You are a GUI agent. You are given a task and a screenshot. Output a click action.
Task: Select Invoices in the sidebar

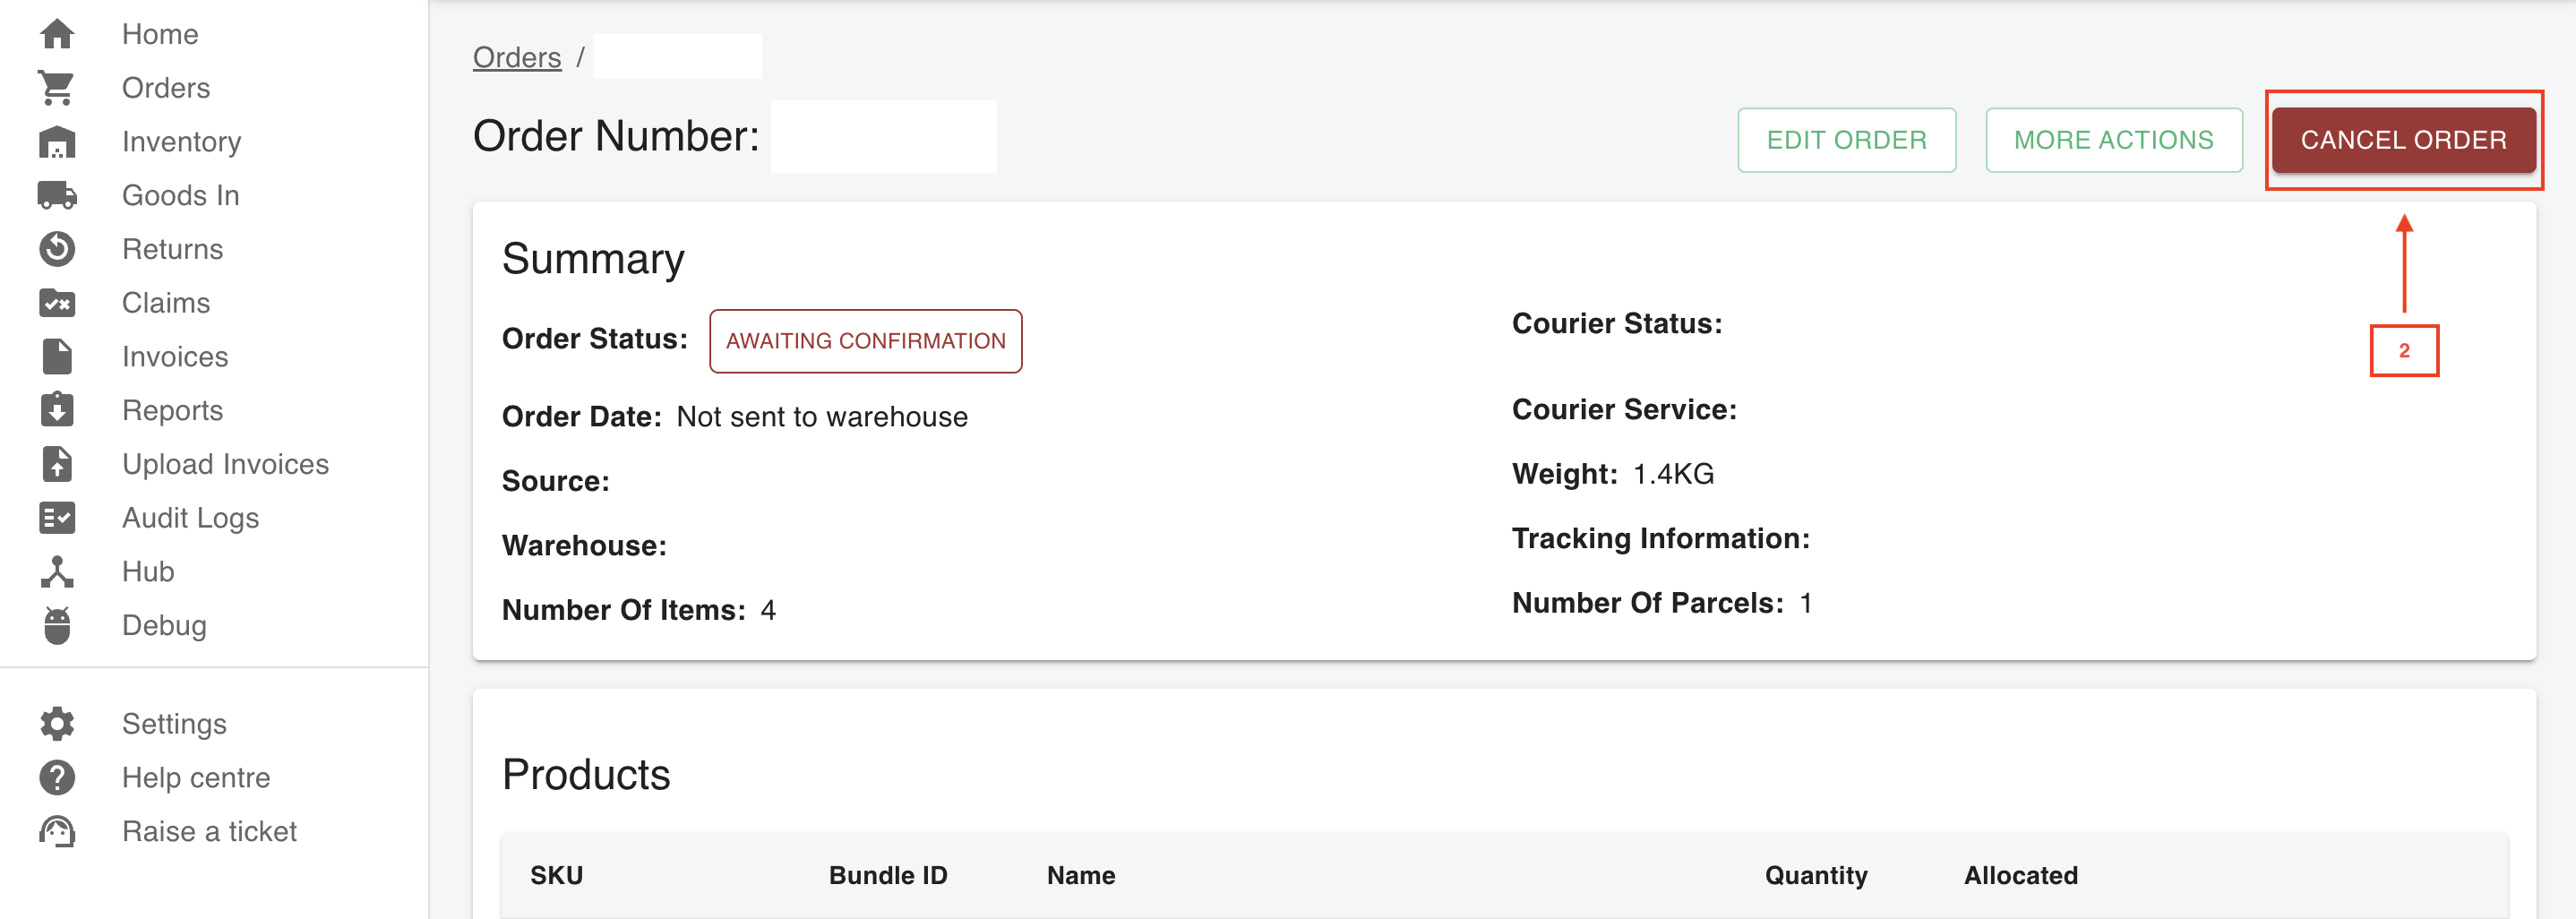tap(175, 357)
